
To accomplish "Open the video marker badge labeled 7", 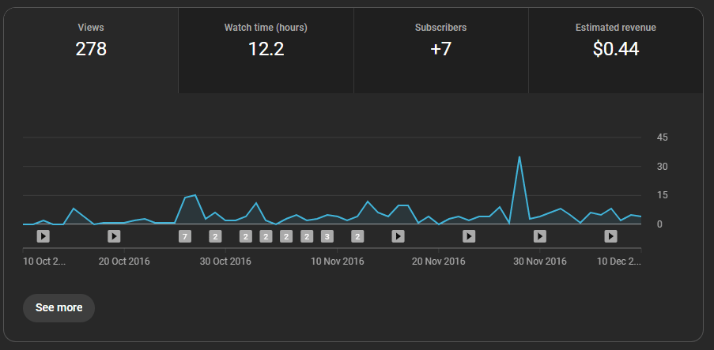I will (184, 236).
